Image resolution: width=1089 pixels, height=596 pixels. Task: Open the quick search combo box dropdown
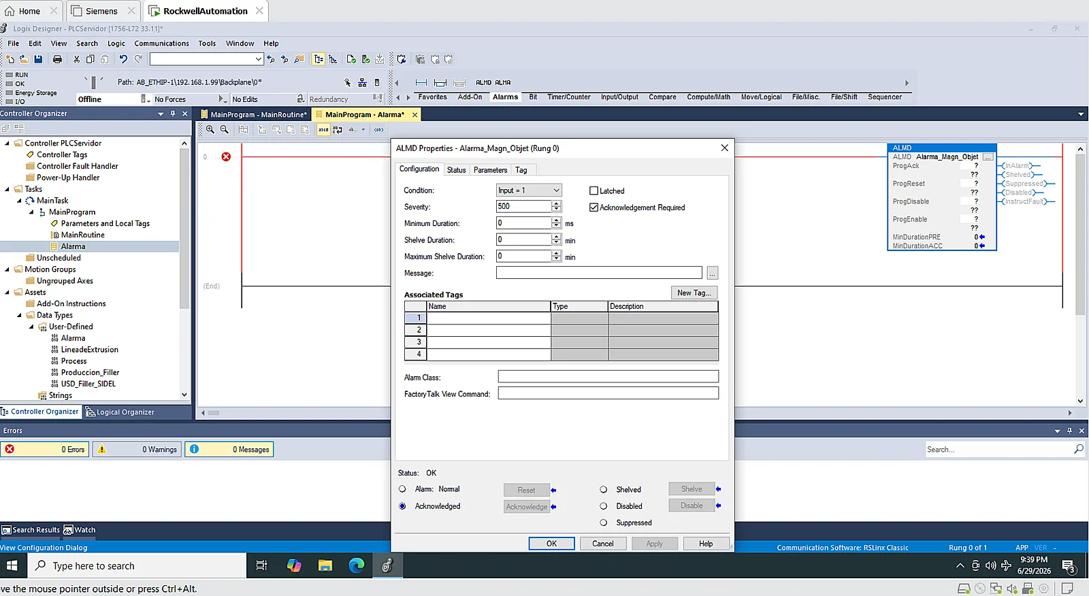[258, 59]
